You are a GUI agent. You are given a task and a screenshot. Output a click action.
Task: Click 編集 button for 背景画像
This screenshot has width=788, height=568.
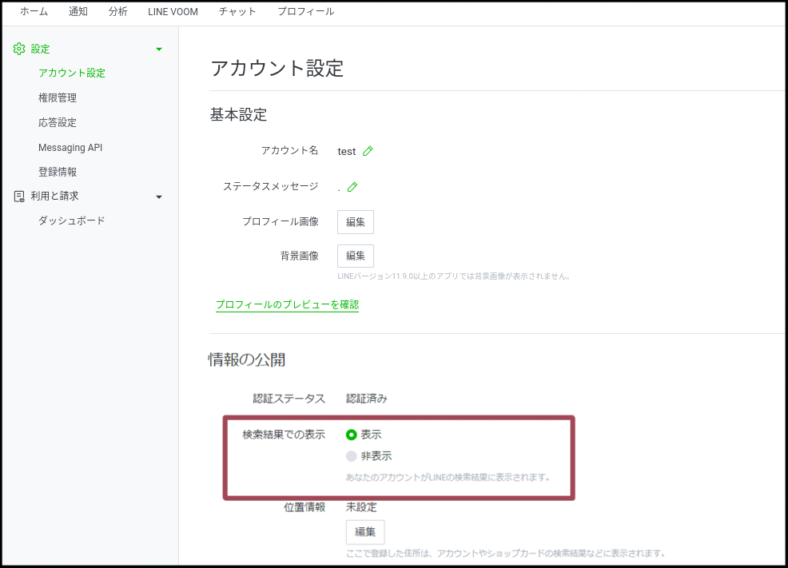(356, 256)
